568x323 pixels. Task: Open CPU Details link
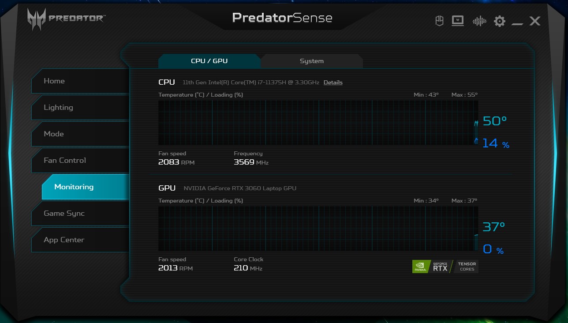(333, 83)
